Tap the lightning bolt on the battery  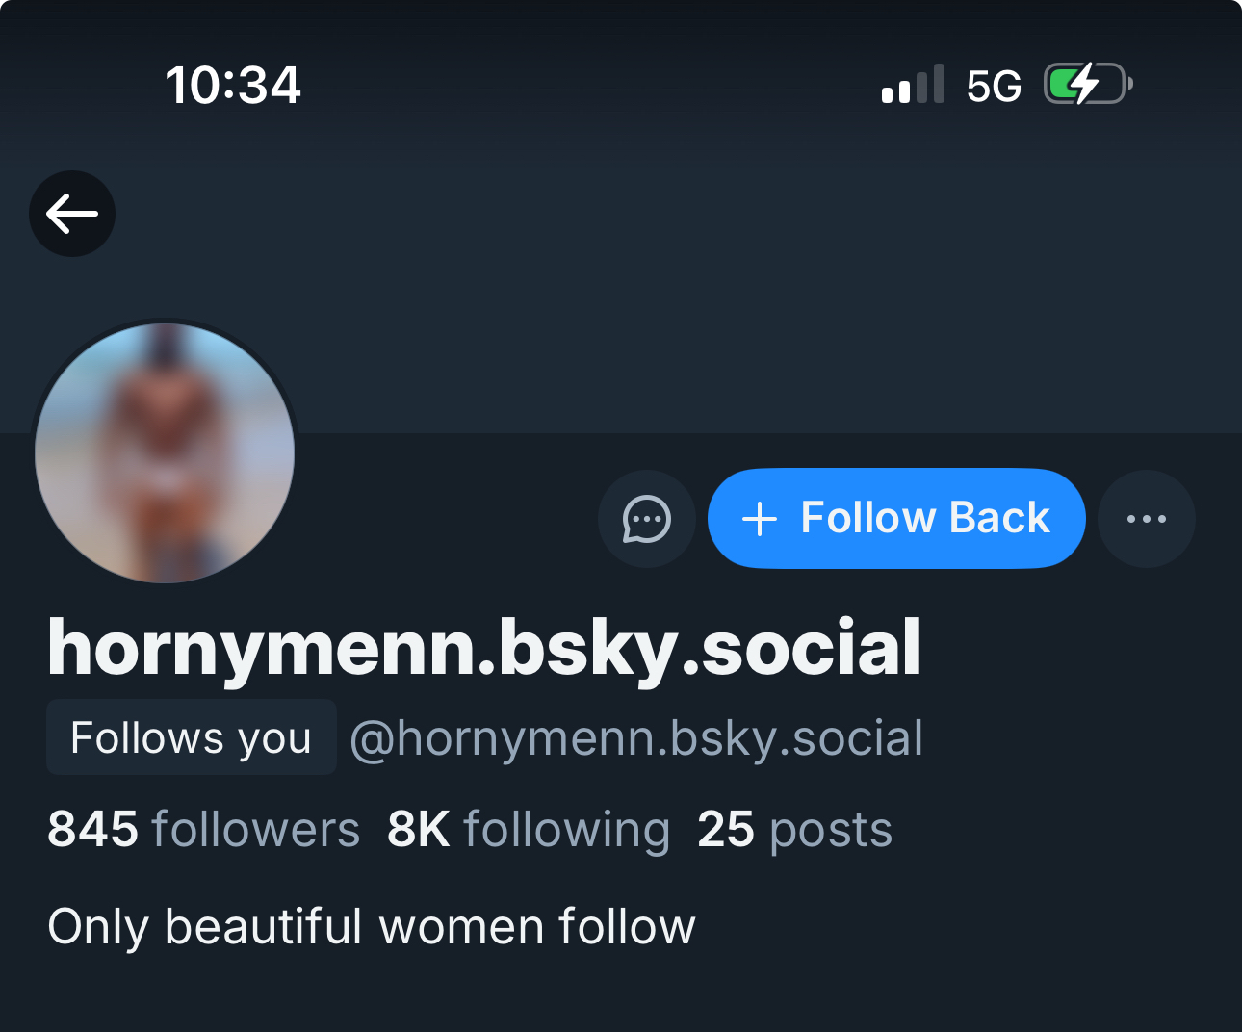(x=1085, y=84)
